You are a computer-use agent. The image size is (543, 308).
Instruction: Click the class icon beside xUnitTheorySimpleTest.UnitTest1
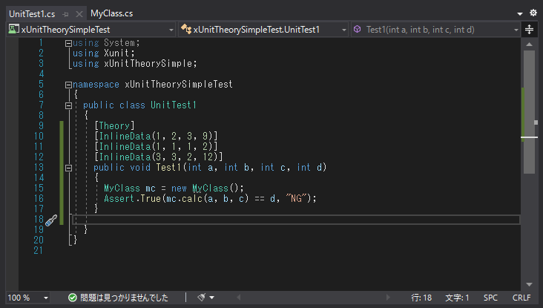click(186, 29)
